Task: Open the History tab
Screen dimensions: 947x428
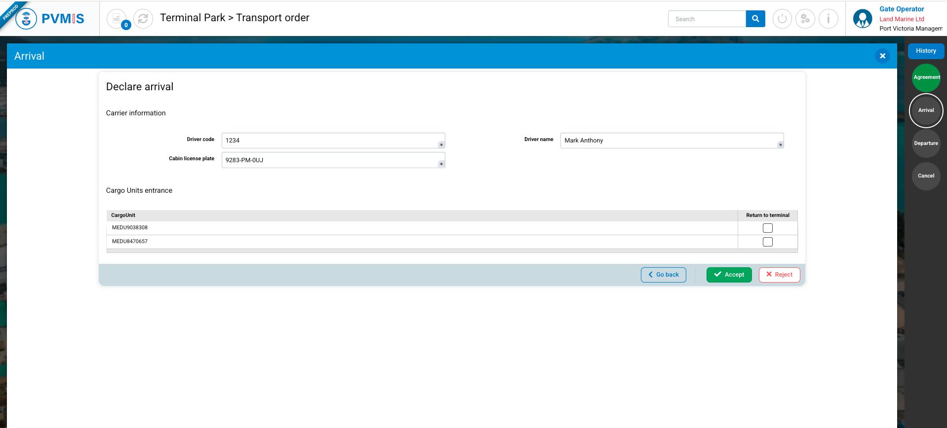Action: point(925,51)
